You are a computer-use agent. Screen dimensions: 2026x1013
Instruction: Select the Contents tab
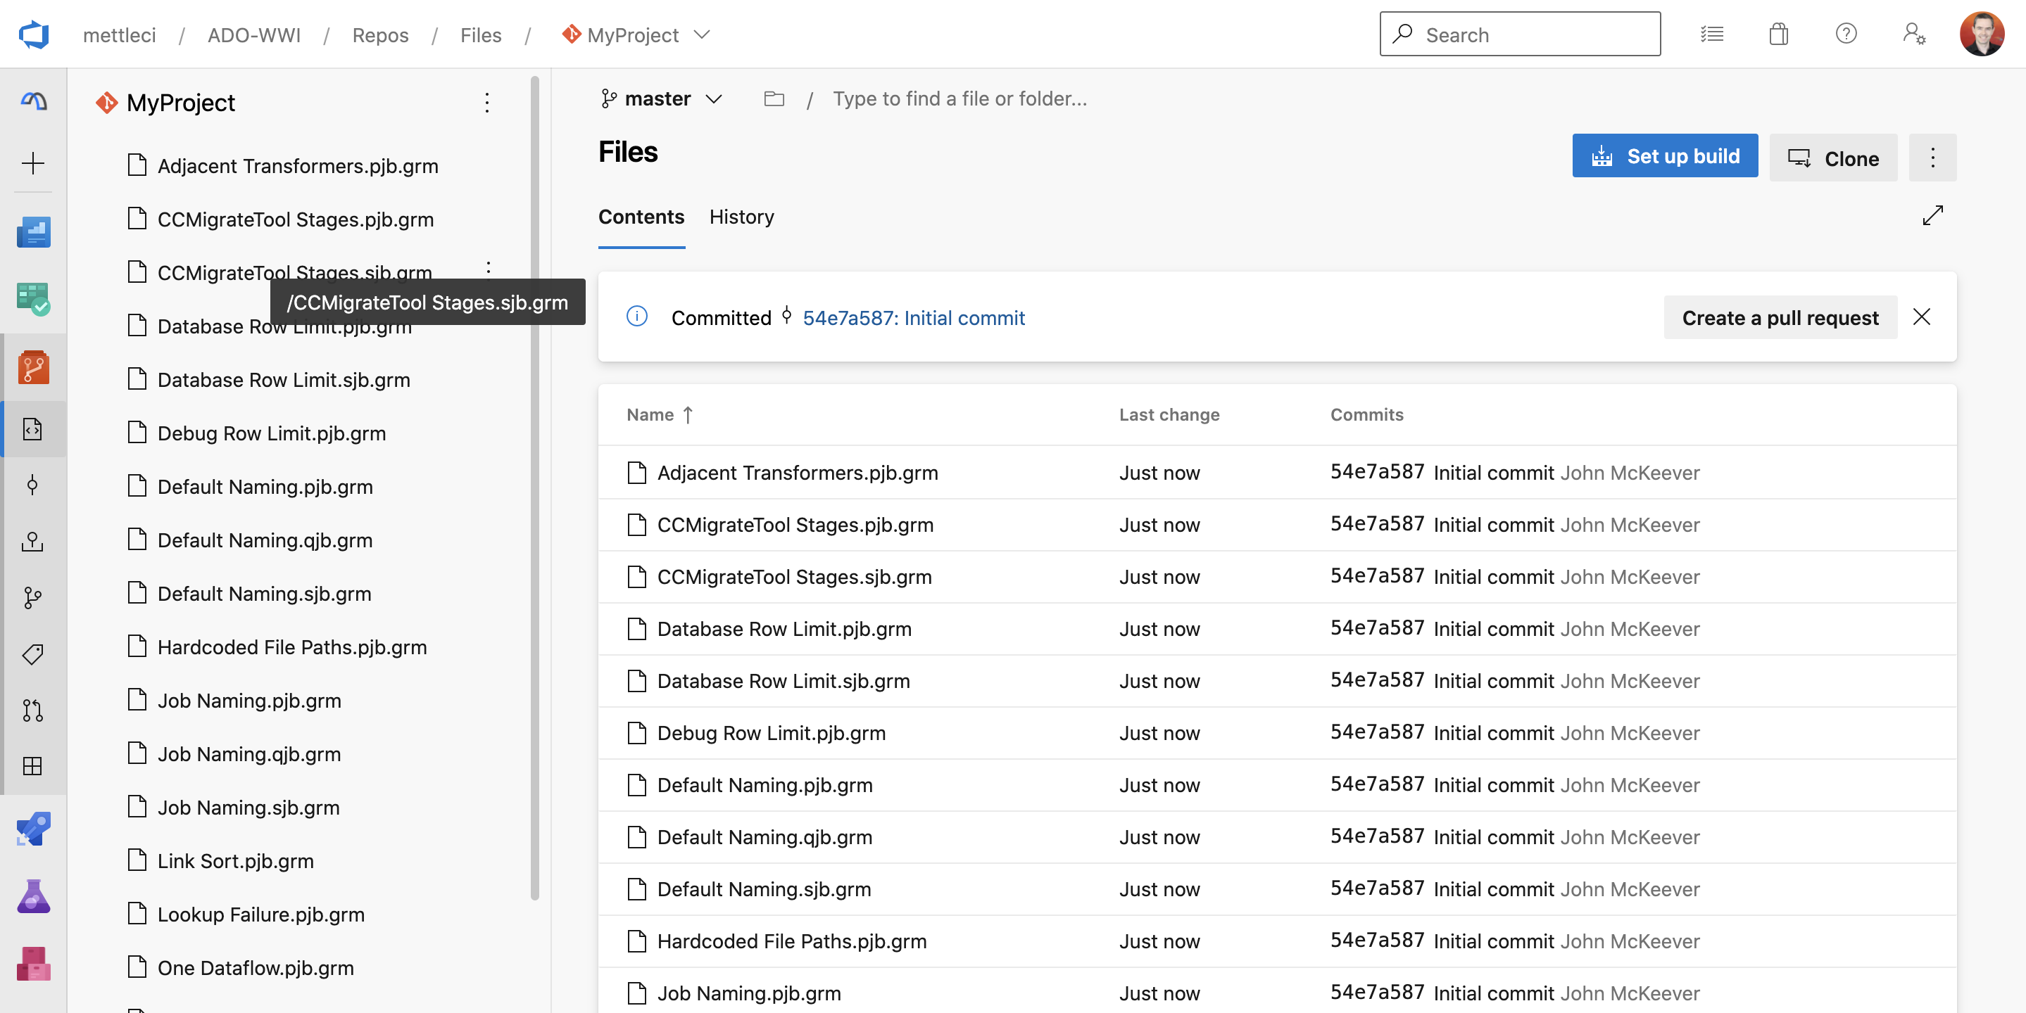[641, 217]
